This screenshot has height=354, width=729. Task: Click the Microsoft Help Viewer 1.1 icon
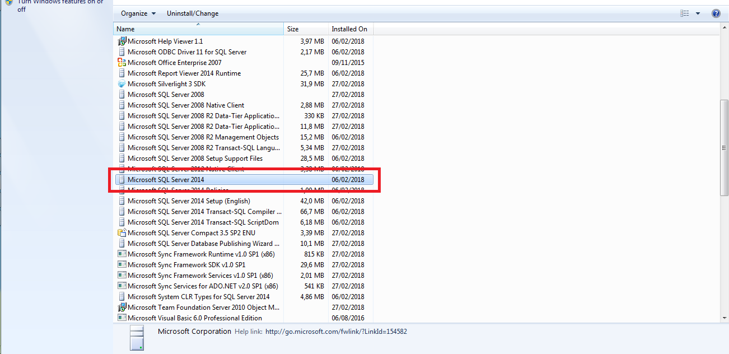tap(121, 41)
